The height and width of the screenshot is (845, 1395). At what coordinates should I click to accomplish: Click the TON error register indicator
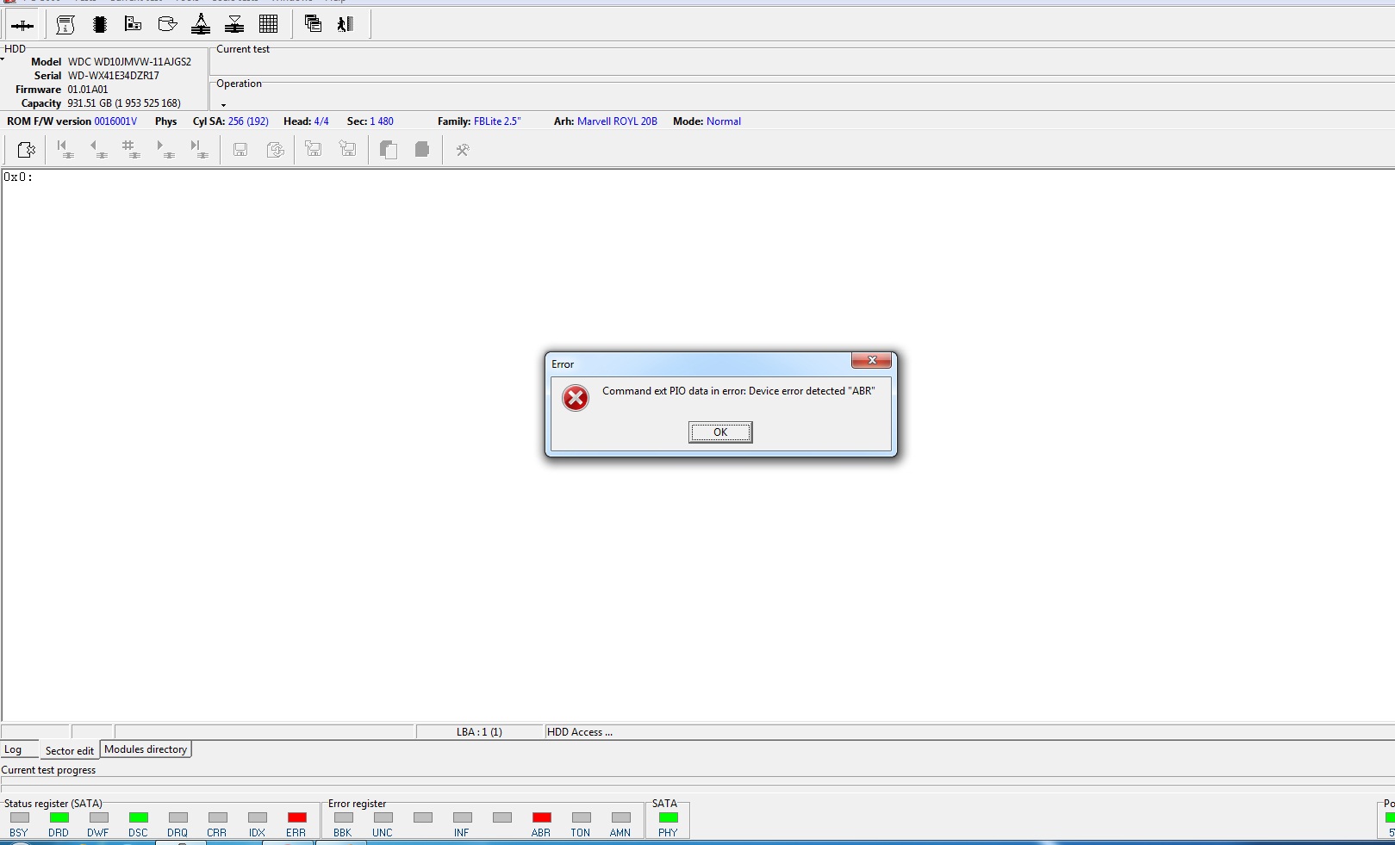click(582, 817)
